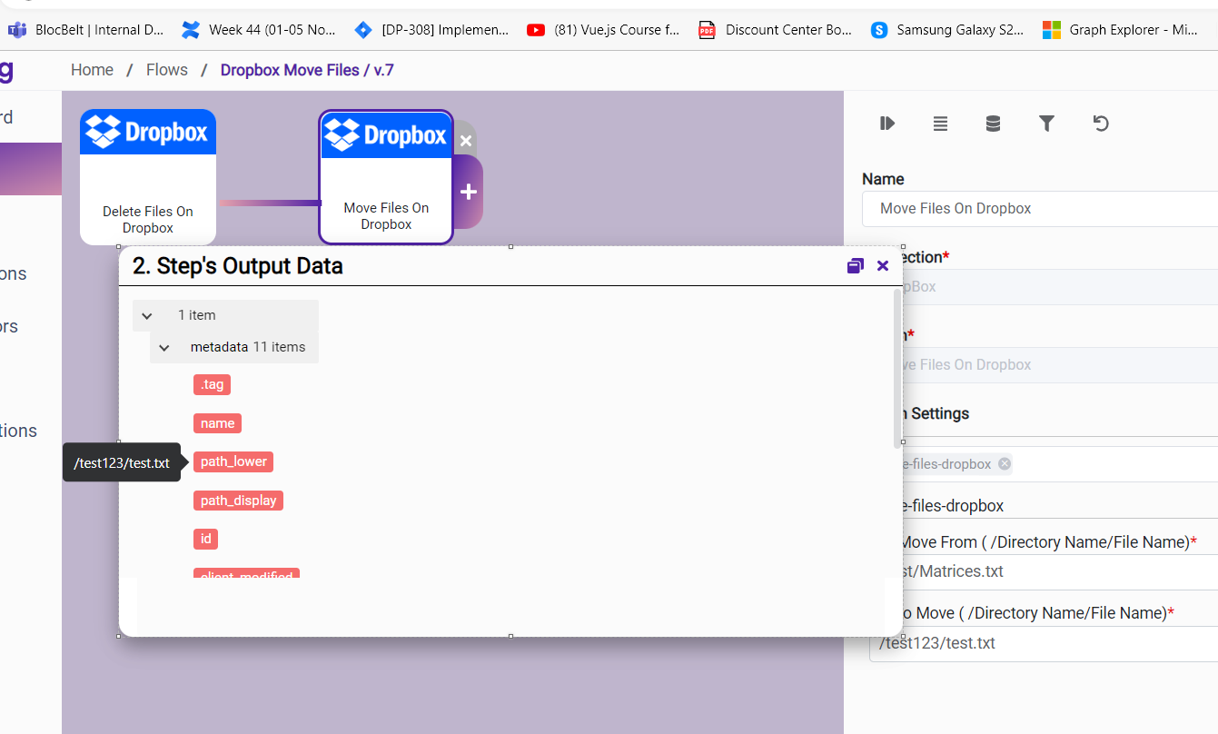1218x734 pixels.
Task: Close the Step's Output Data popup
Action: 883,266
